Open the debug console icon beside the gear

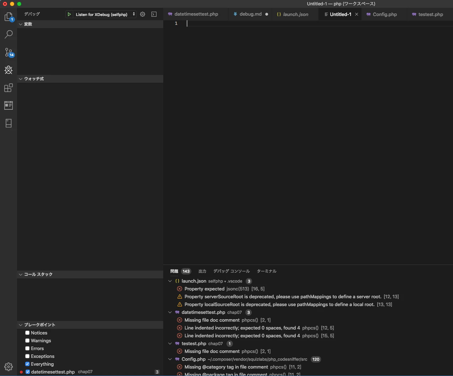point(154,14)
